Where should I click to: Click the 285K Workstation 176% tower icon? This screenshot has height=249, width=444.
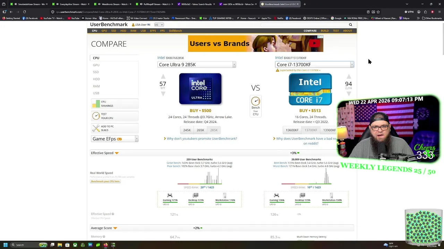point(225,195)
